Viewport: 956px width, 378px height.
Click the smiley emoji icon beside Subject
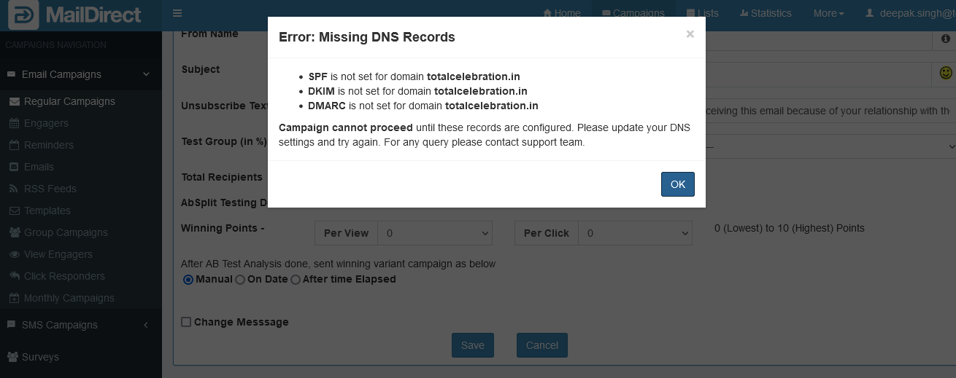(946, 73)
